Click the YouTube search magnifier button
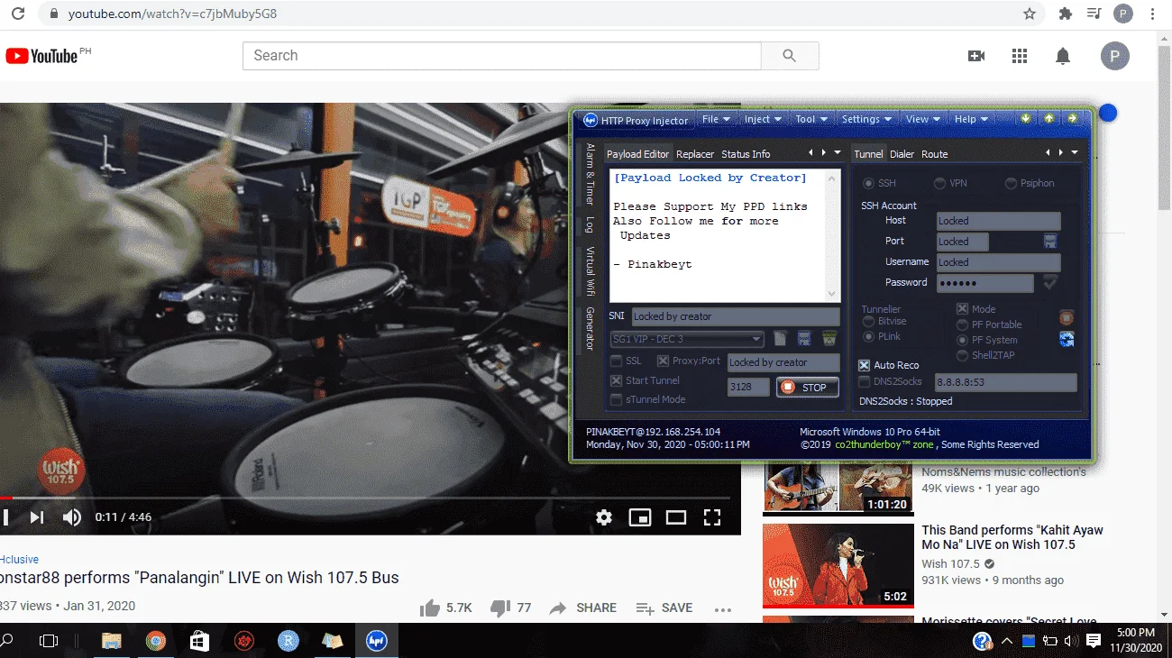 [x=790, y=56]
